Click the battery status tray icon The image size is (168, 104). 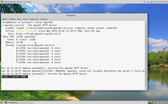click(151, 2)
